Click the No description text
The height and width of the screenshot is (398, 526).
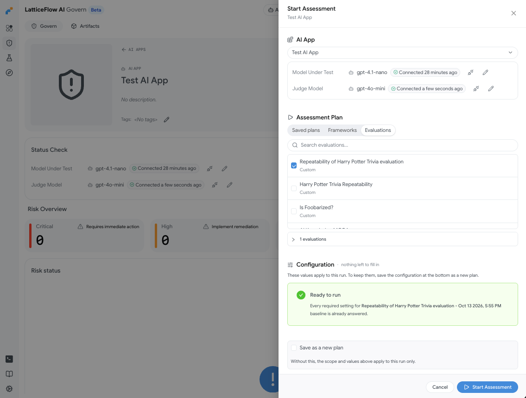[x=139, y=99]
